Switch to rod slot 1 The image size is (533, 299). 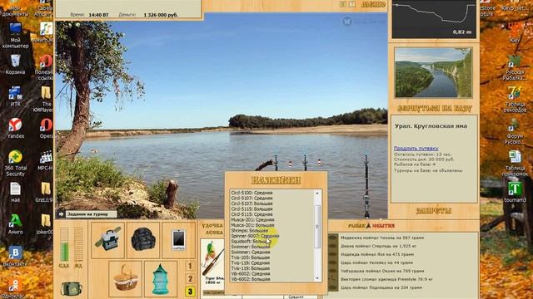(x=190, y=266)
